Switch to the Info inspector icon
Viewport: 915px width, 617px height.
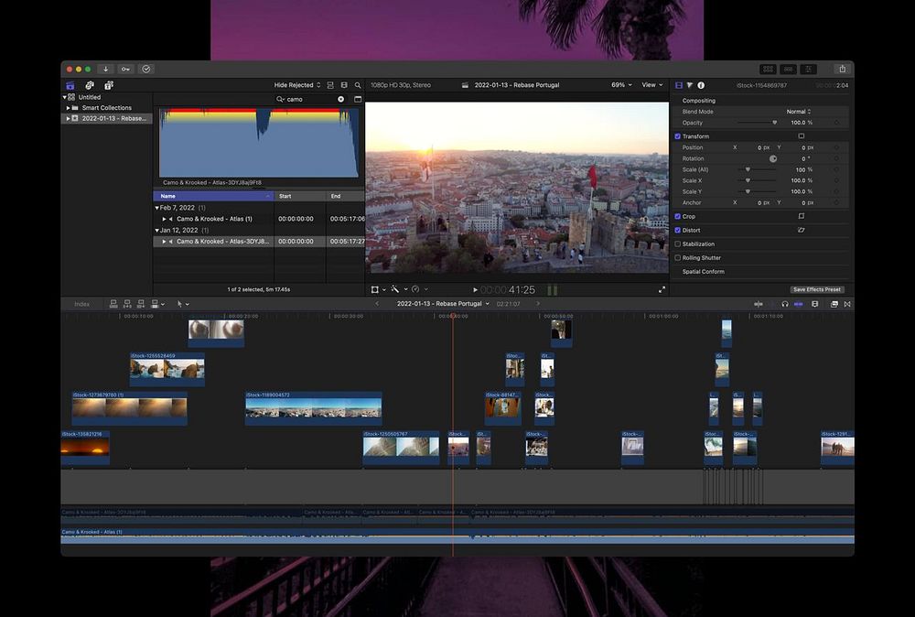[701, 85]
